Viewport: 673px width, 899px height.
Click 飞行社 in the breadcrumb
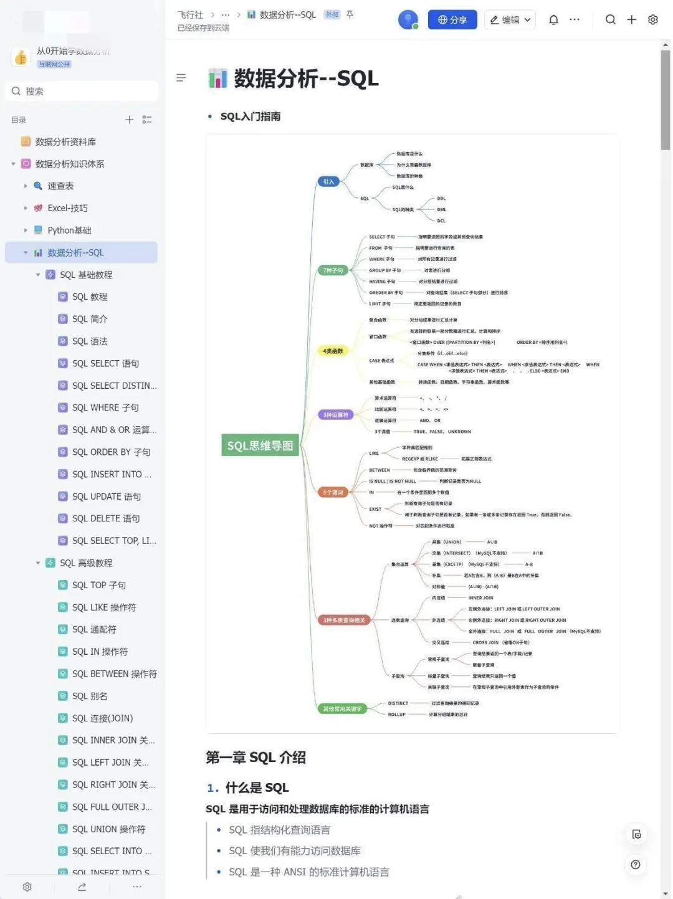pos(190,14)
